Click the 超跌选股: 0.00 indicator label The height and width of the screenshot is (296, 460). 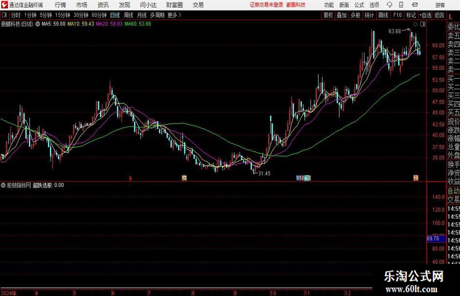(48, 185)
